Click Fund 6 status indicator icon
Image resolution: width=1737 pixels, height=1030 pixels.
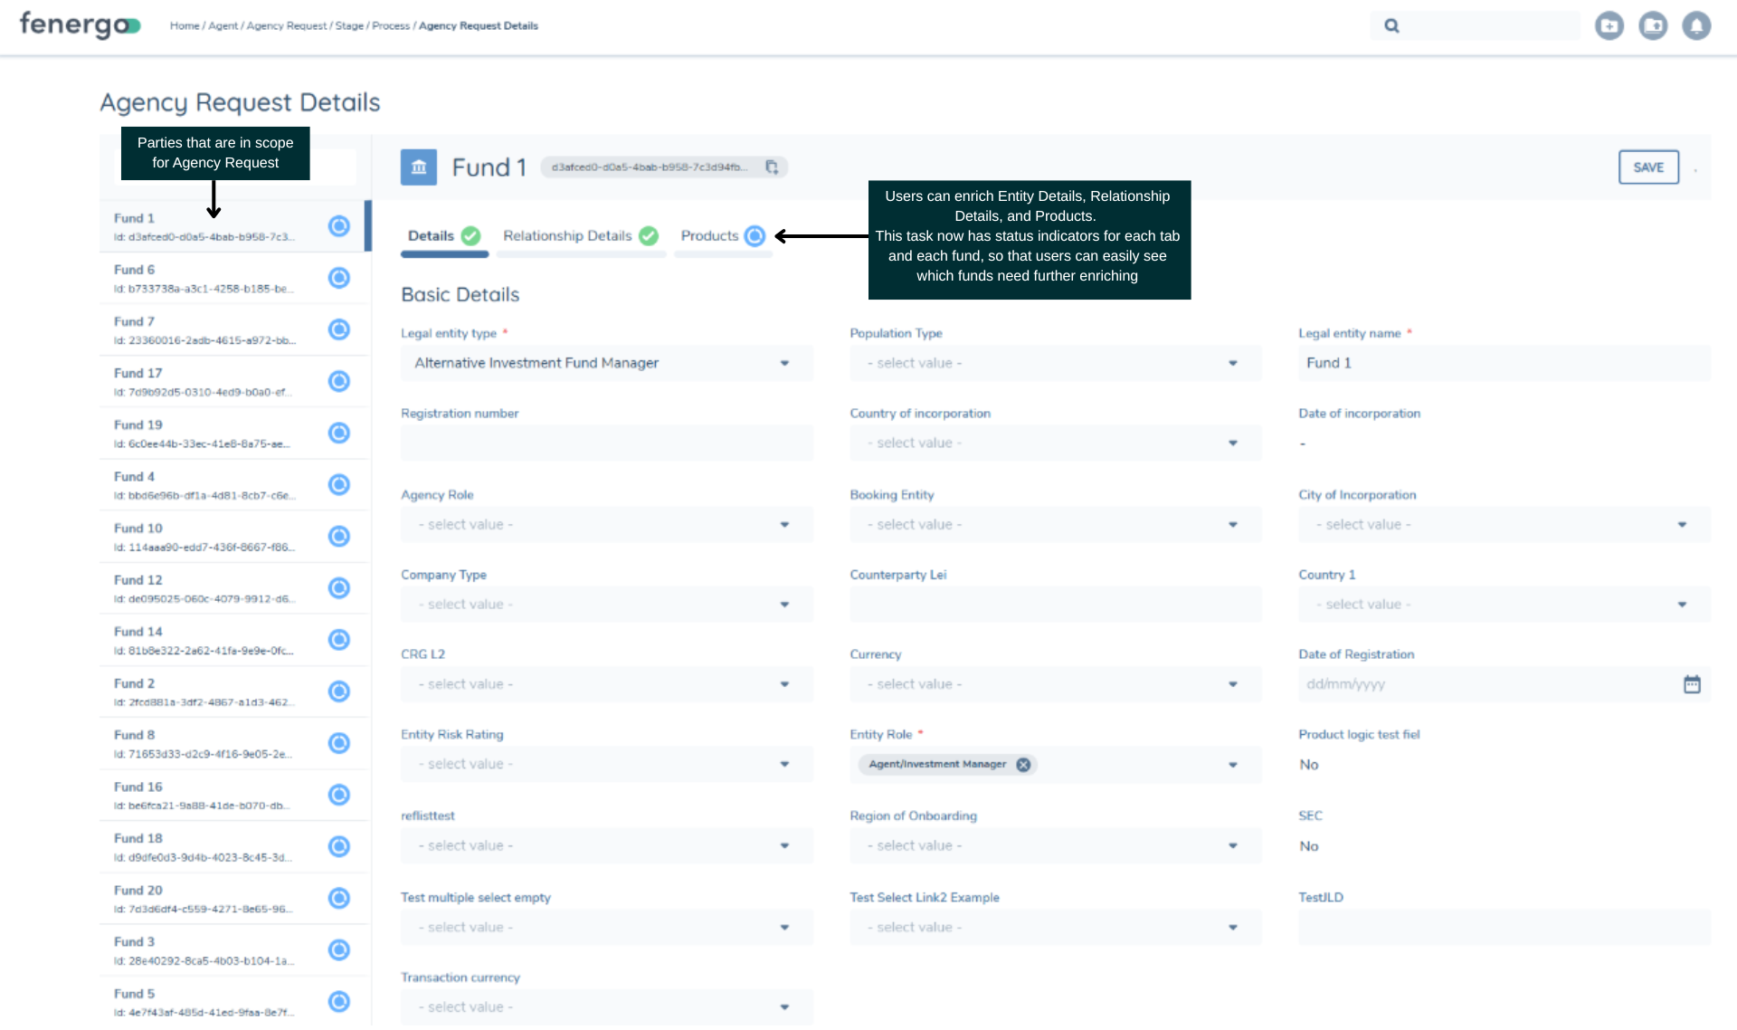[x=339, y=278]
